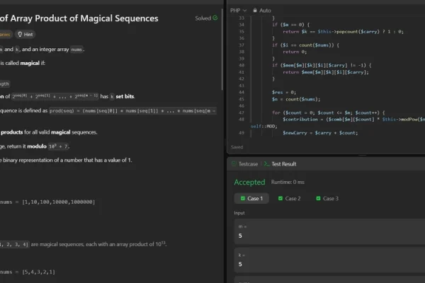Click the Auto mode selector

coord(262,11)
